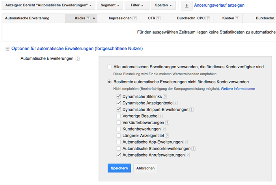The height and width of the screenshot is (185, 276).
Task: Sort by CTR column header
Action: coord(151,18)
